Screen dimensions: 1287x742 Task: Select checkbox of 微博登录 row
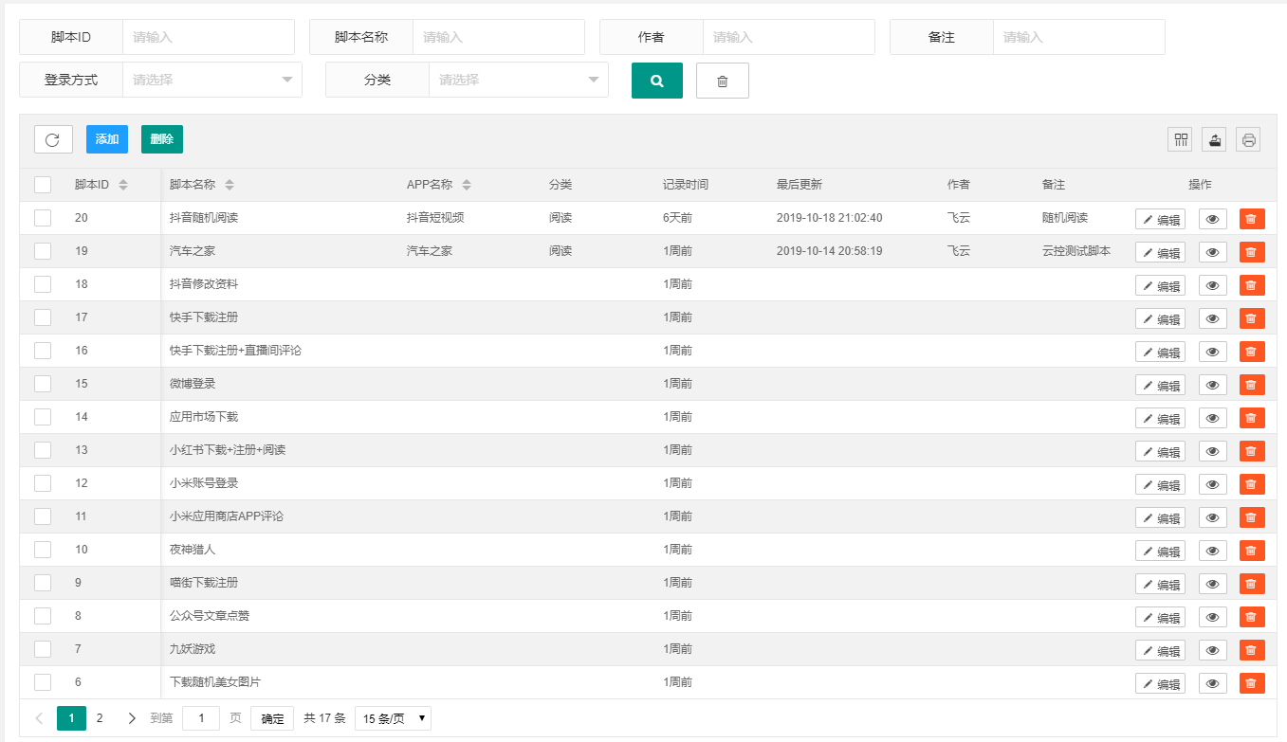[43, 384]
